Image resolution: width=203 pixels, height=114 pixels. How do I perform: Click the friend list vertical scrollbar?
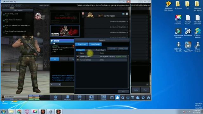[128, 72]
